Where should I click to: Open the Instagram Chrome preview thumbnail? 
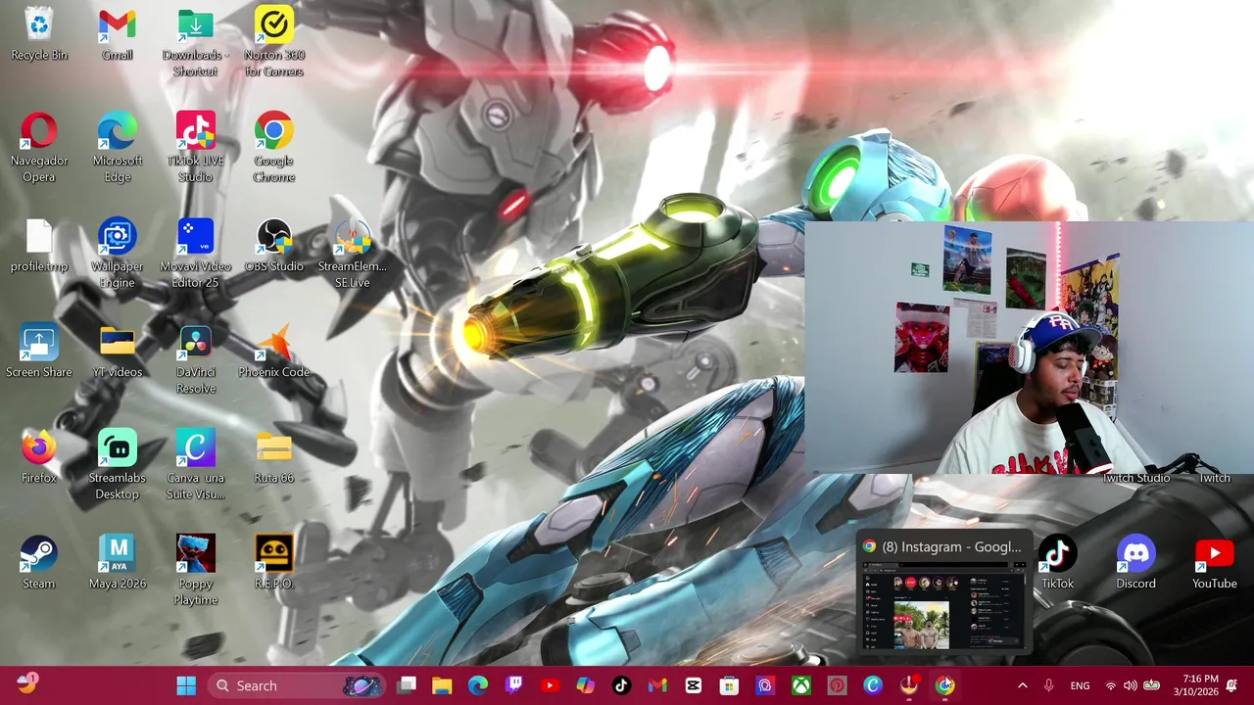coord(945,607)
